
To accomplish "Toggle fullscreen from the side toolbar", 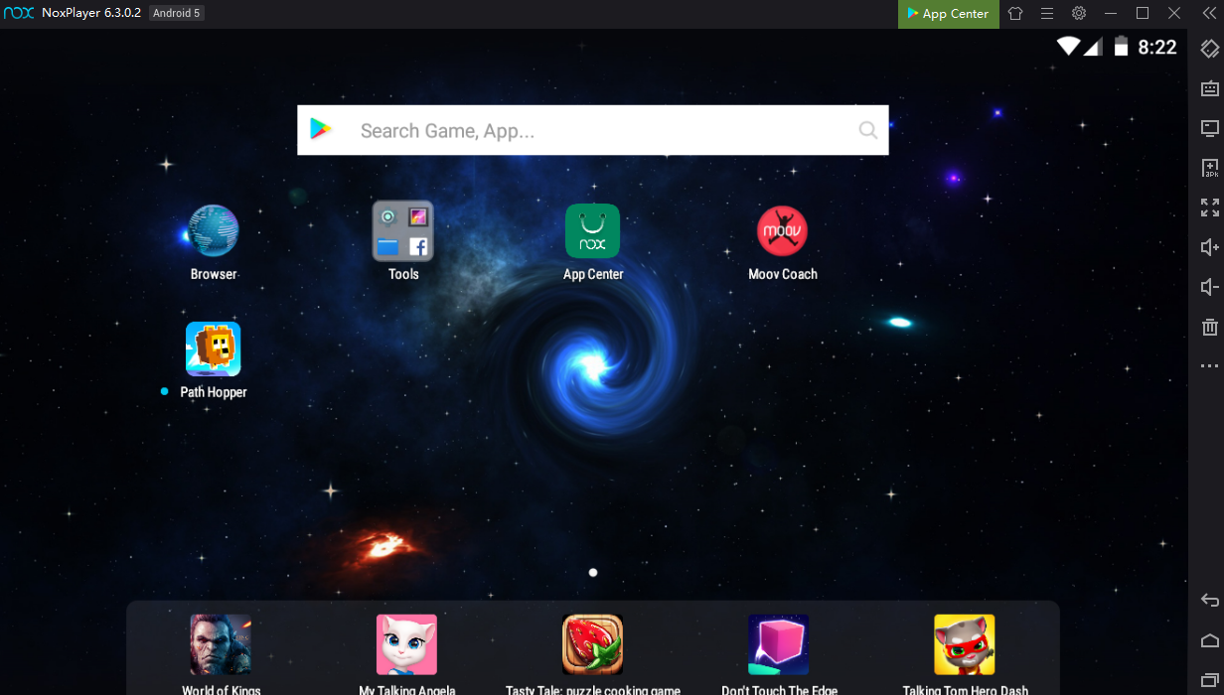I will [x=1209, y=208].
